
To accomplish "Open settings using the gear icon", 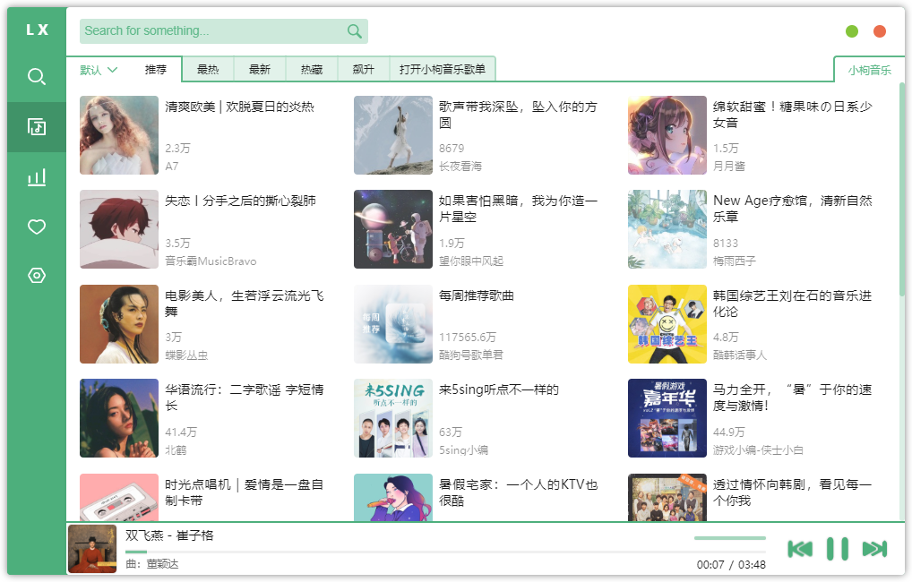I will pos(36,276).
